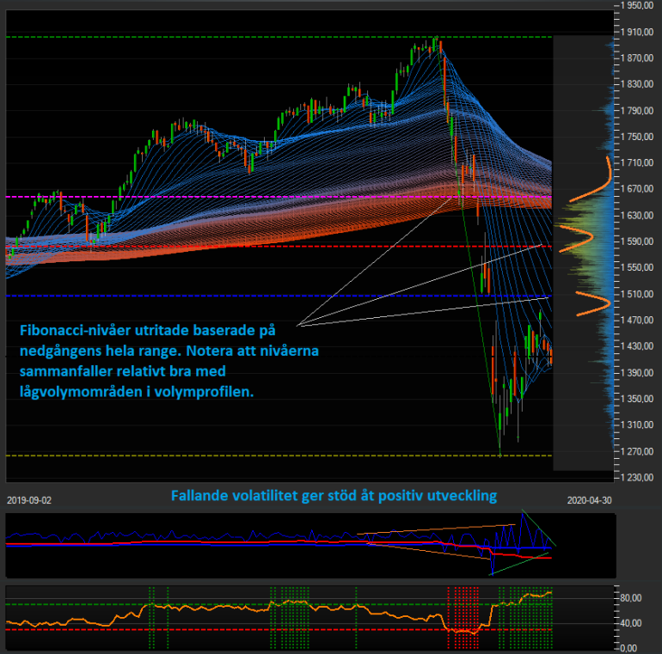
Task: Click the annotation line 'Fibonacci-nivåer utritade baserade på'
Action: (x=147, y=330)
